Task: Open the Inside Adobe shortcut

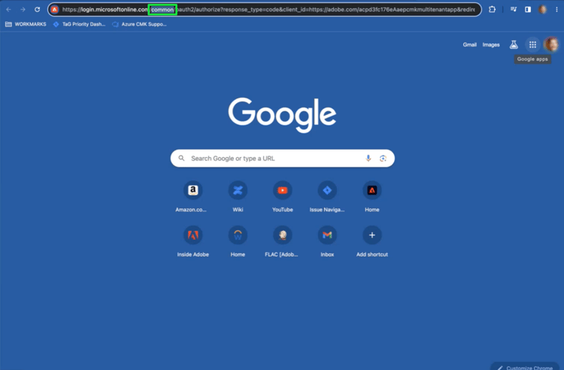Action: 193,241
